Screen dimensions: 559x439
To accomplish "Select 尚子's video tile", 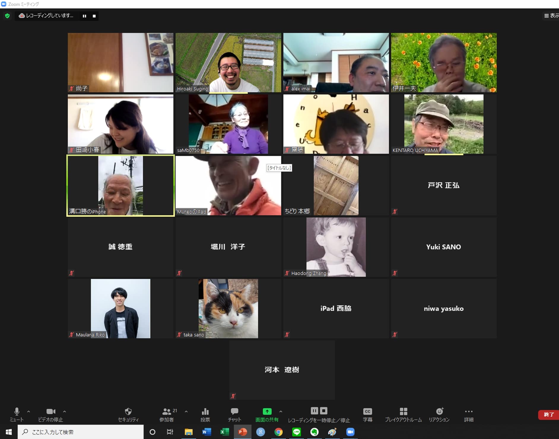I will 120,63.
